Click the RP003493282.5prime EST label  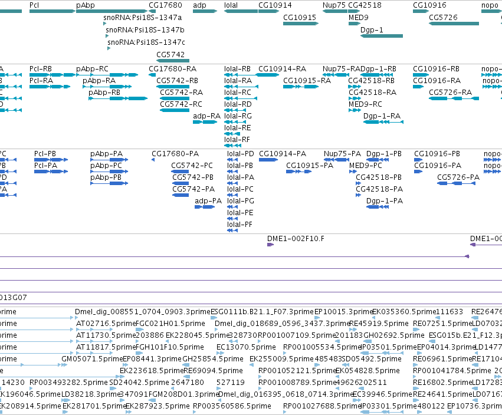click(68, 383)
